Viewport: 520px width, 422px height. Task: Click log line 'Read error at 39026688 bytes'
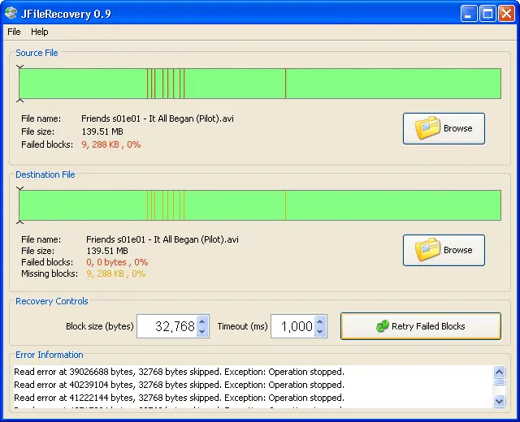point(179,372)
